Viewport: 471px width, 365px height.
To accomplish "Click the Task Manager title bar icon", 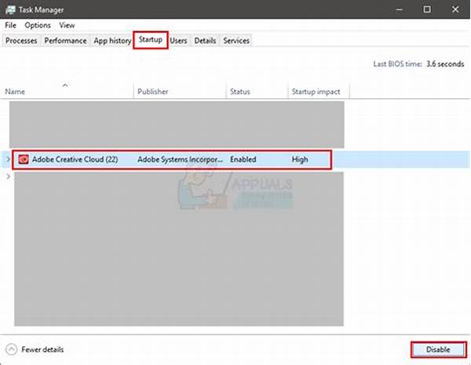I will pyautogui.click(x=9, y=10).
